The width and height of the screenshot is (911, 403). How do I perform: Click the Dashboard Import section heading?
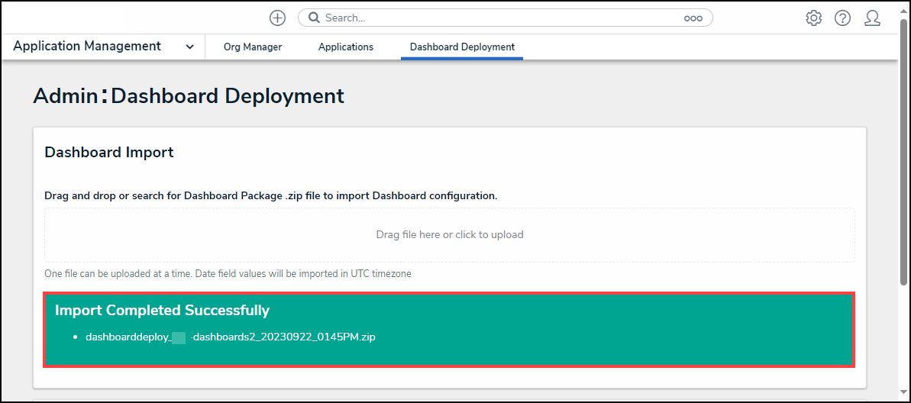(x=109, y=153)
